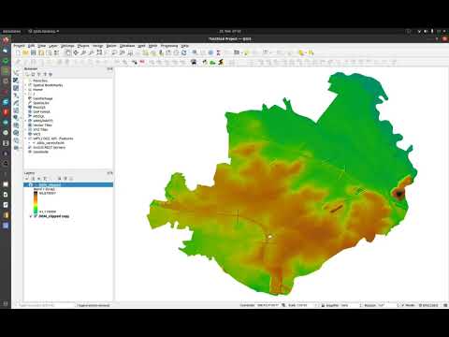This screenshot has height=337, width=449.
Task: Click Filter Legend icon in Layers toolbar
Action: tap(45, 179)
